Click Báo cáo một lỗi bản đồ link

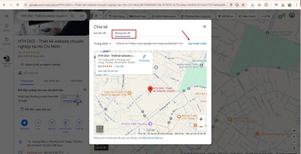pos(196,134)
